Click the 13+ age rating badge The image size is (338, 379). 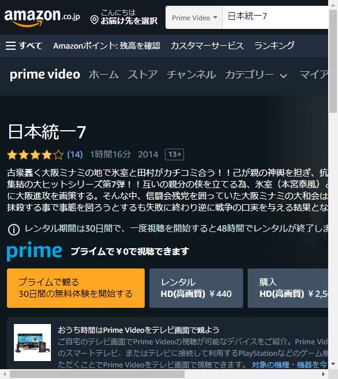point(174,154)
